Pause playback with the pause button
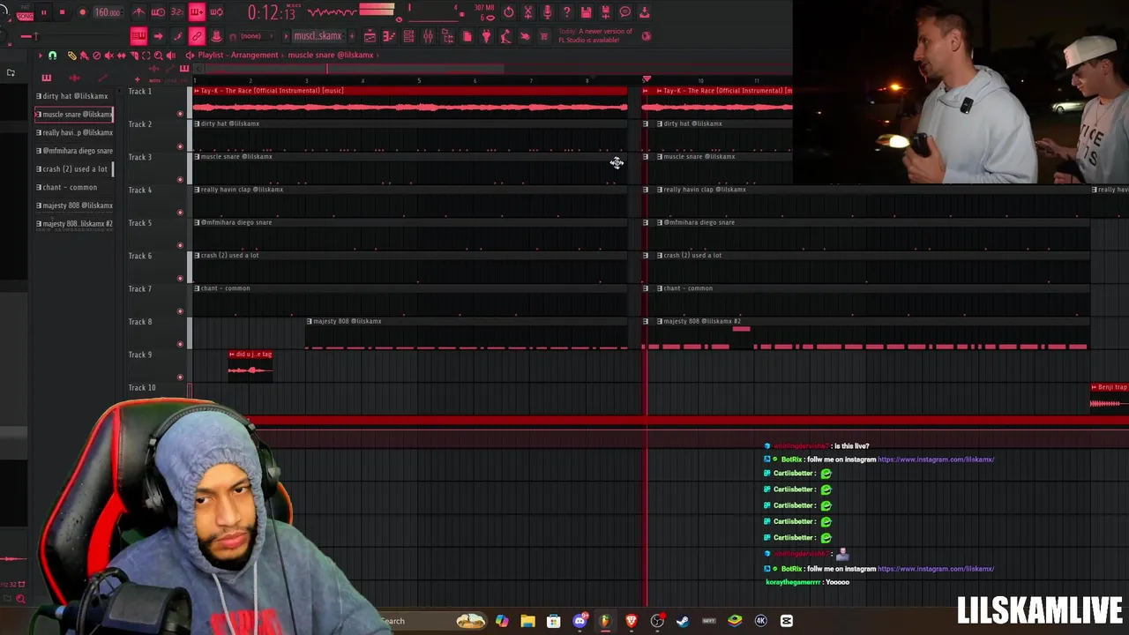 [44, 12]
